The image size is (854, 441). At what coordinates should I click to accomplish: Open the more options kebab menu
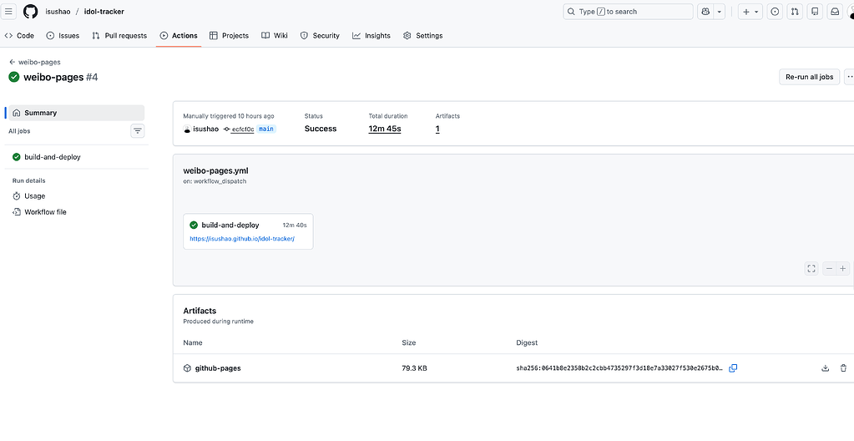(849, 77)
